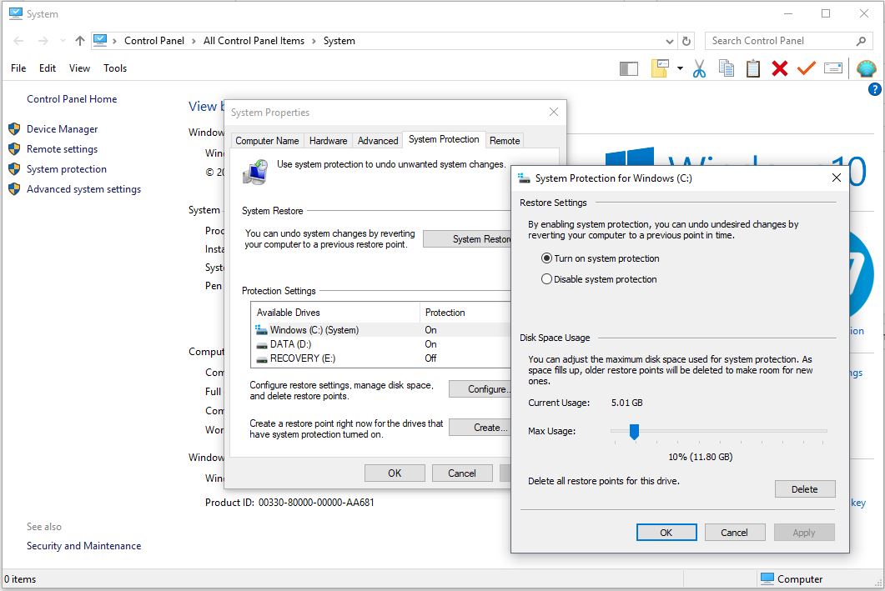Viewport: 885px width, 591px height.
Task: Switch to the Hardware tab
Action: click(x=328, y=140)
